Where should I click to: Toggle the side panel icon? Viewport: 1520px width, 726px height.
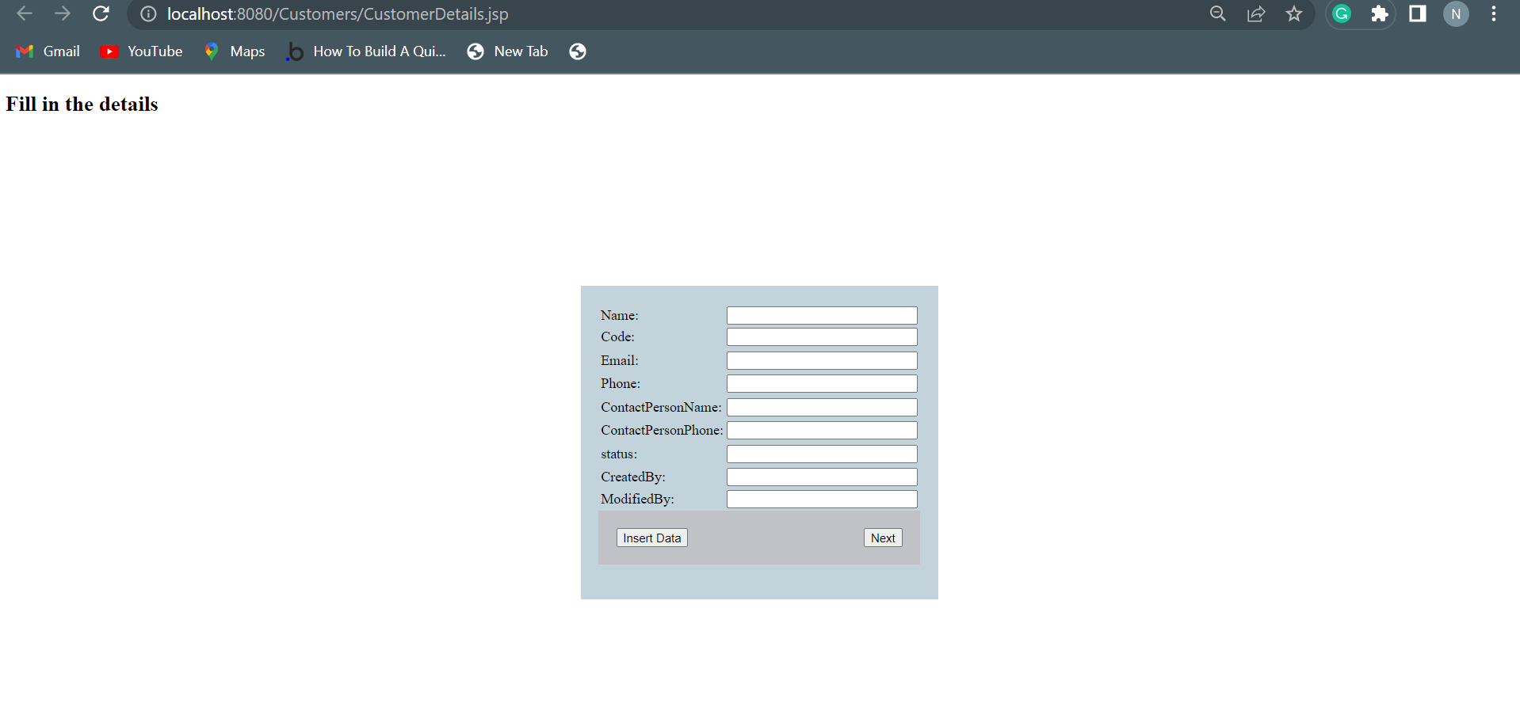(1418, 13)
